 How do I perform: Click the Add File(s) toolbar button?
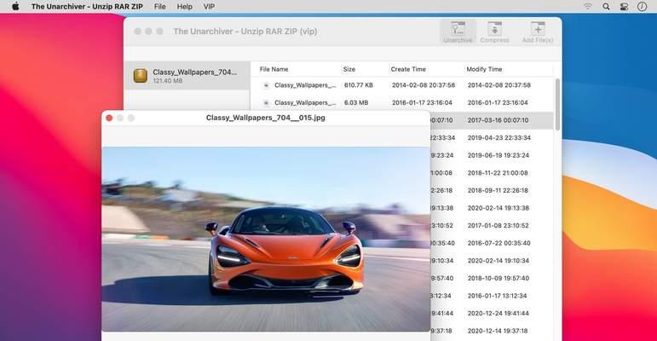(x=538, y=32)
